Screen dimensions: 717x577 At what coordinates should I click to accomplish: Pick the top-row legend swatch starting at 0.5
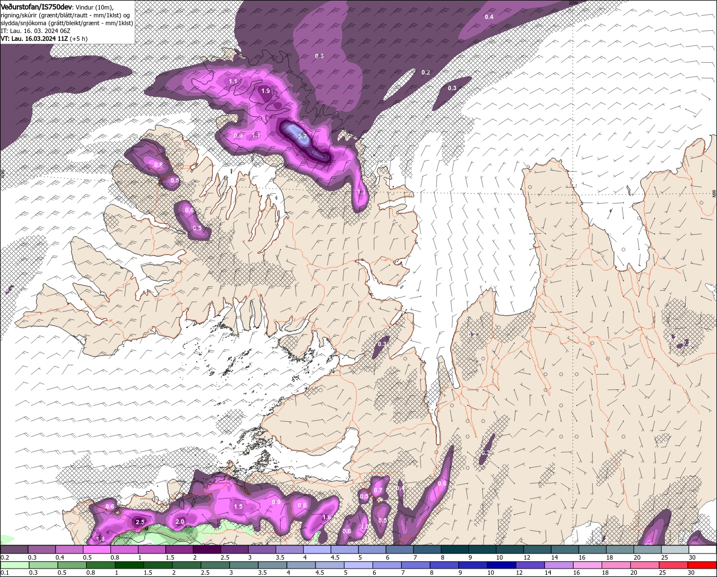(96, 550)
